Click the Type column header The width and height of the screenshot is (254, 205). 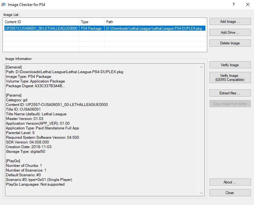92,22
